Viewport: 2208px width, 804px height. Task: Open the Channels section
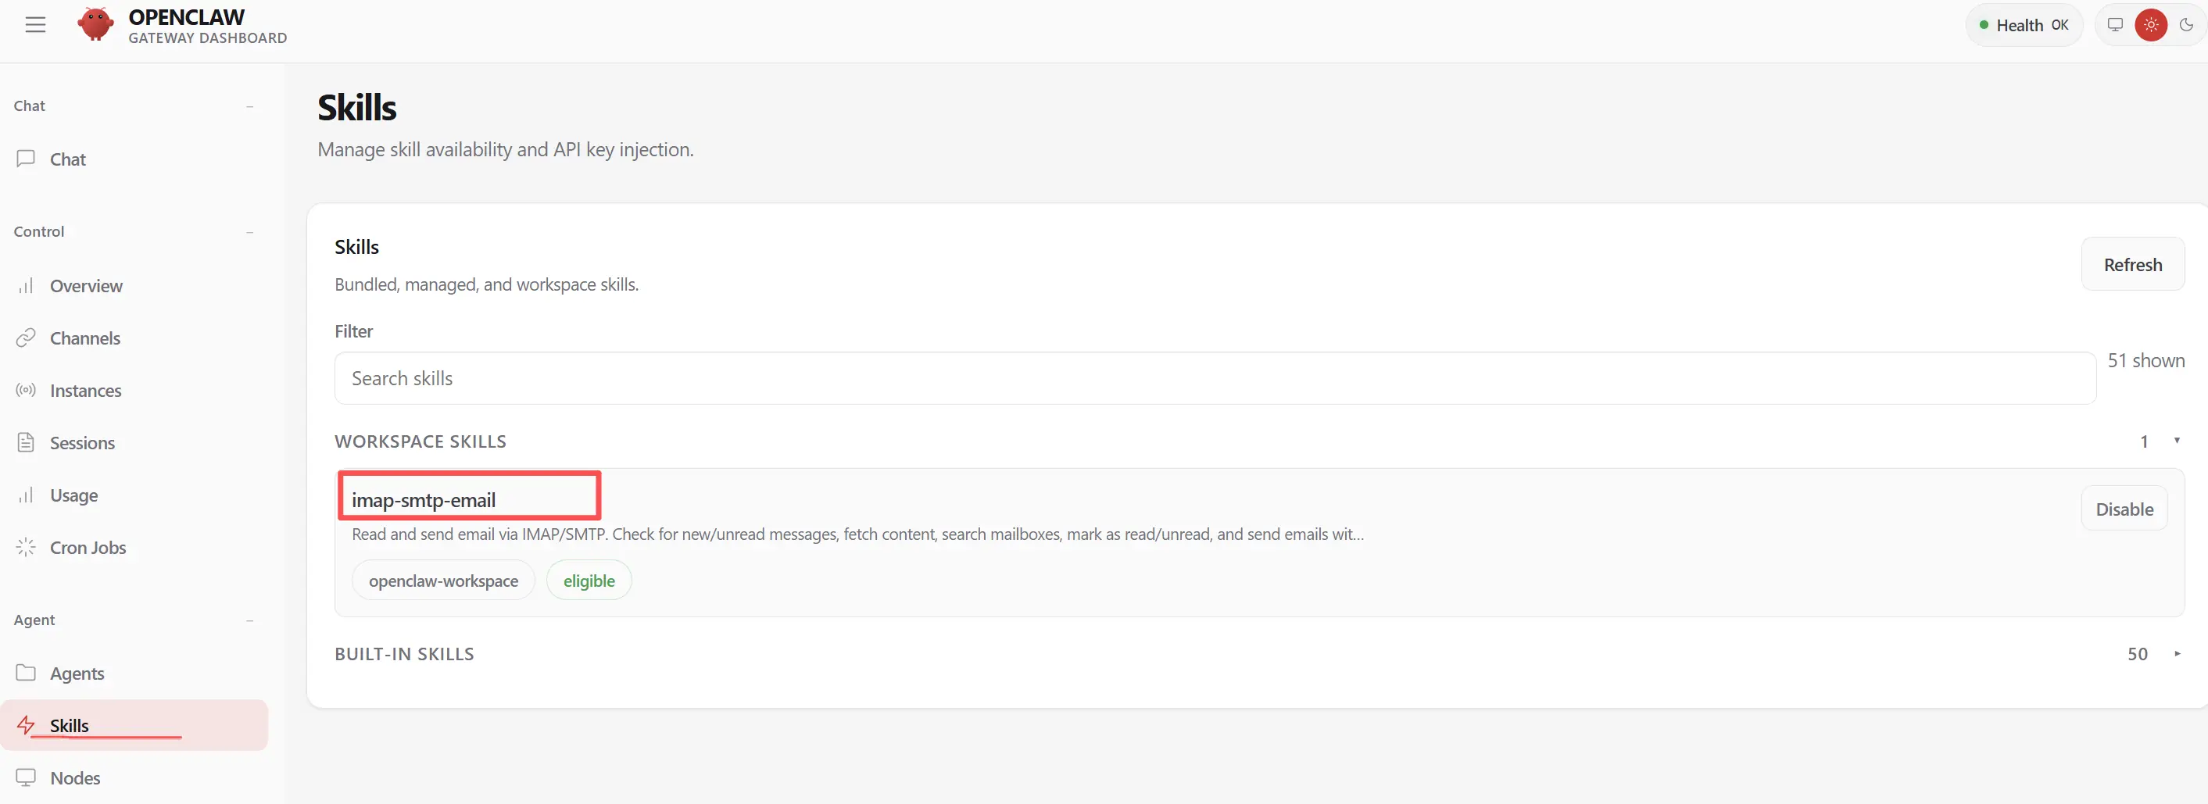click(85, 338)
